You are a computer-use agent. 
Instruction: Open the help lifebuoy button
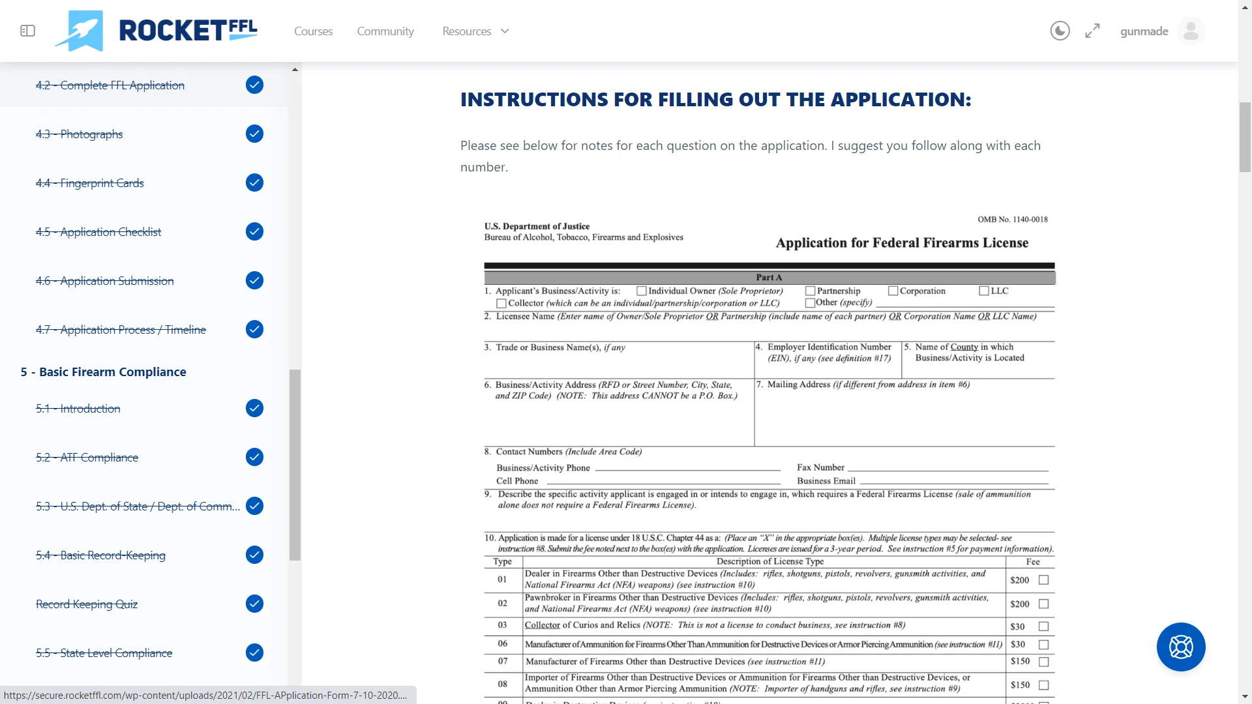[x=1180, y=647]
